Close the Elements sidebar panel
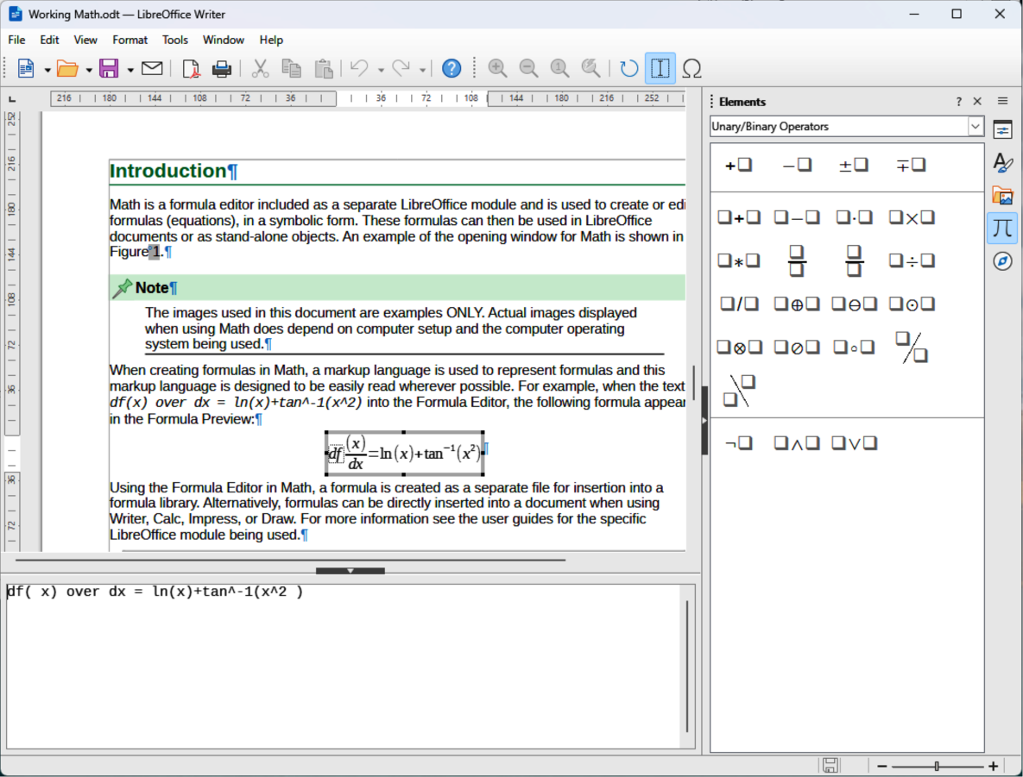This screenshot has width=1023, height=777. click(x=977, y=102)
